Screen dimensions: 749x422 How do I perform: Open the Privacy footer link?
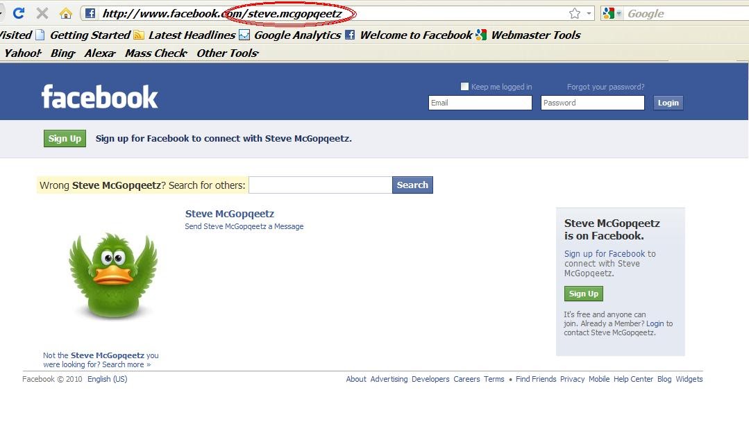572,379
